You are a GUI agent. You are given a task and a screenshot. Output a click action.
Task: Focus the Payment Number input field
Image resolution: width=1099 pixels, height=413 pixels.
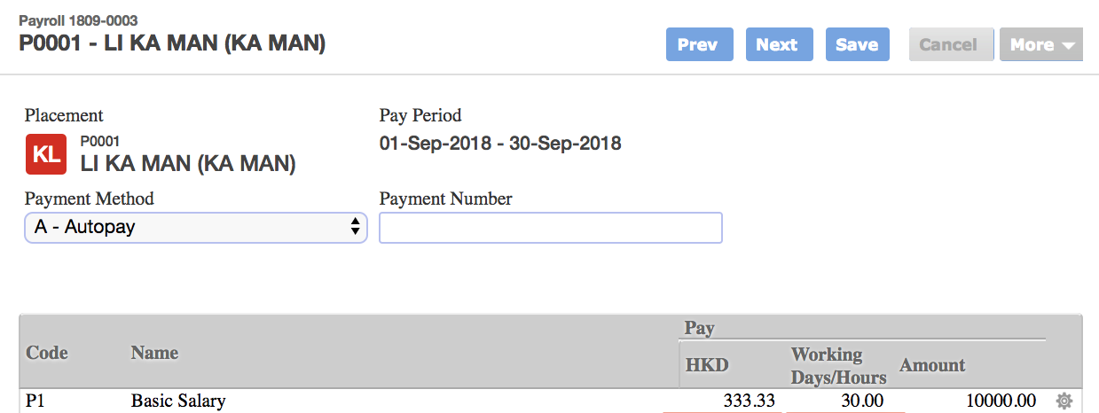[x=551, y=228]
